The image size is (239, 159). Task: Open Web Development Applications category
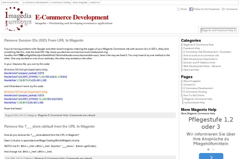200,59
